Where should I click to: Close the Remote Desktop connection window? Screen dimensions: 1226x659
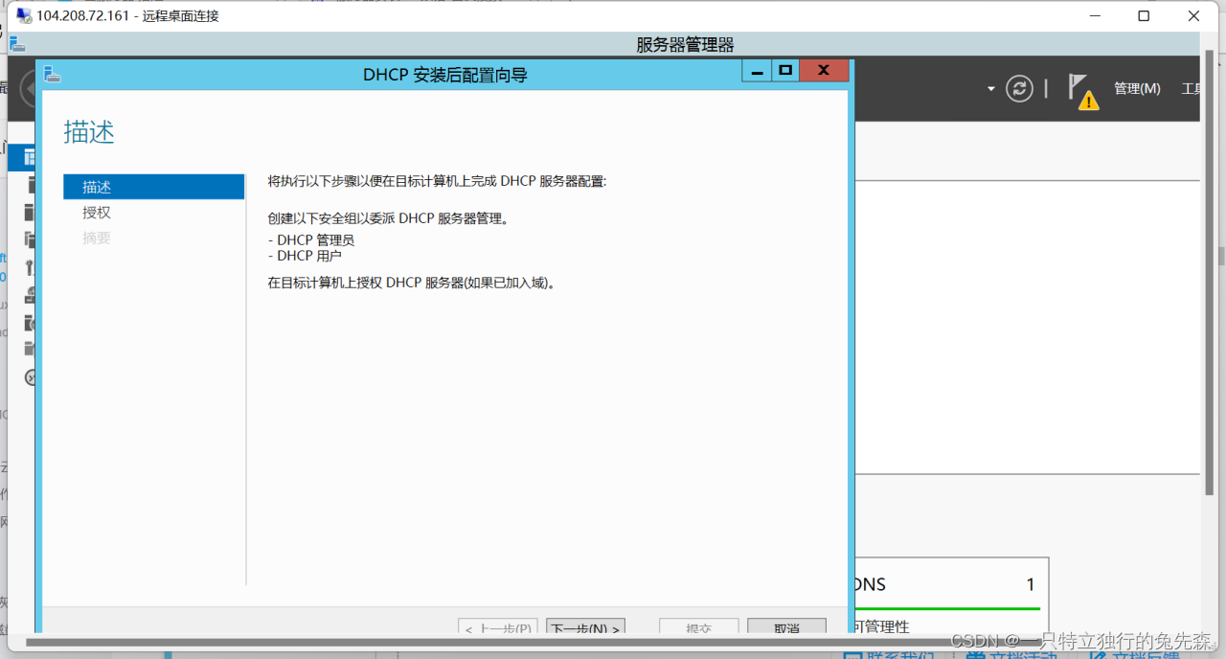[x=1193, y=15]
